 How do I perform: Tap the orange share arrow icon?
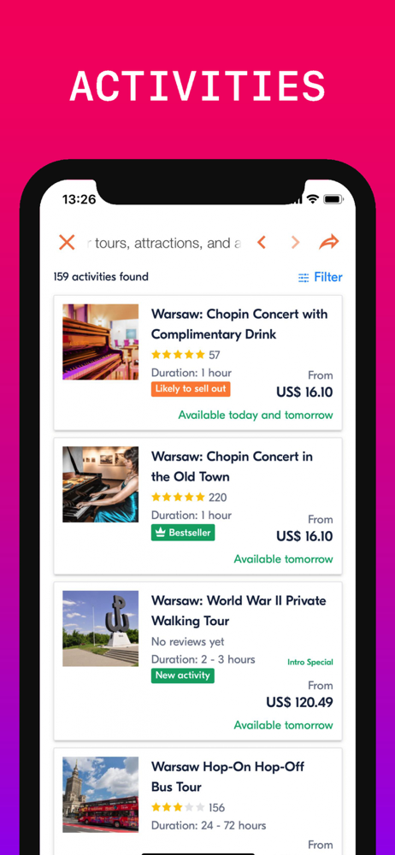click(x=329, y=242)
